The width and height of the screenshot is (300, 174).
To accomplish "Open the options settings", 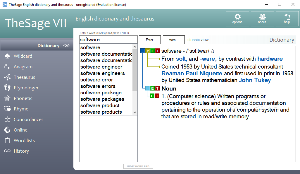I will coord(237,19).
